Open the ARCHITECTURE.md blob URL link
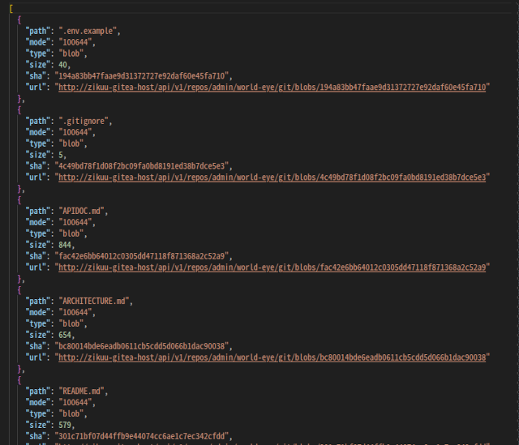Image resolution: width=519 pixels, height=445 pixels. (x=273, y=357)
